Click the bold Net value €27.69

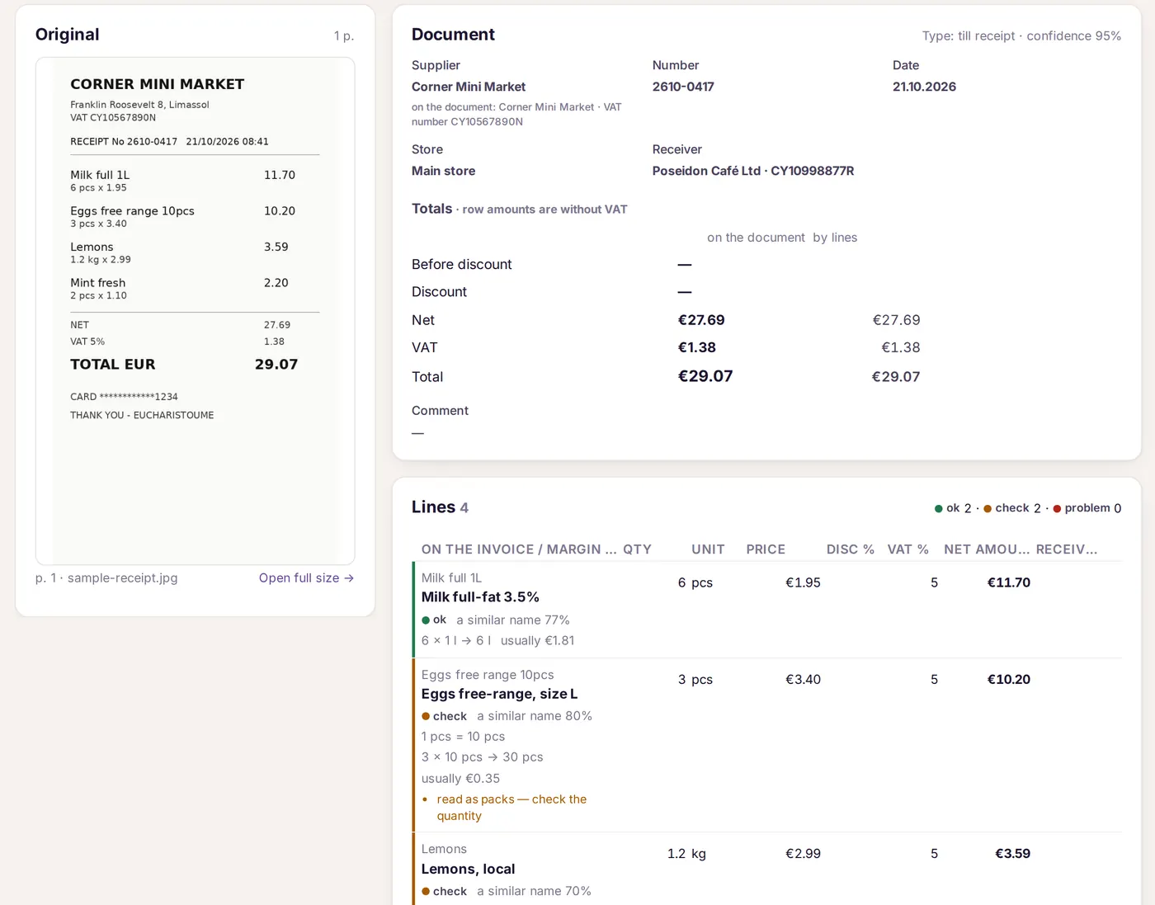[x=701, y=320]
